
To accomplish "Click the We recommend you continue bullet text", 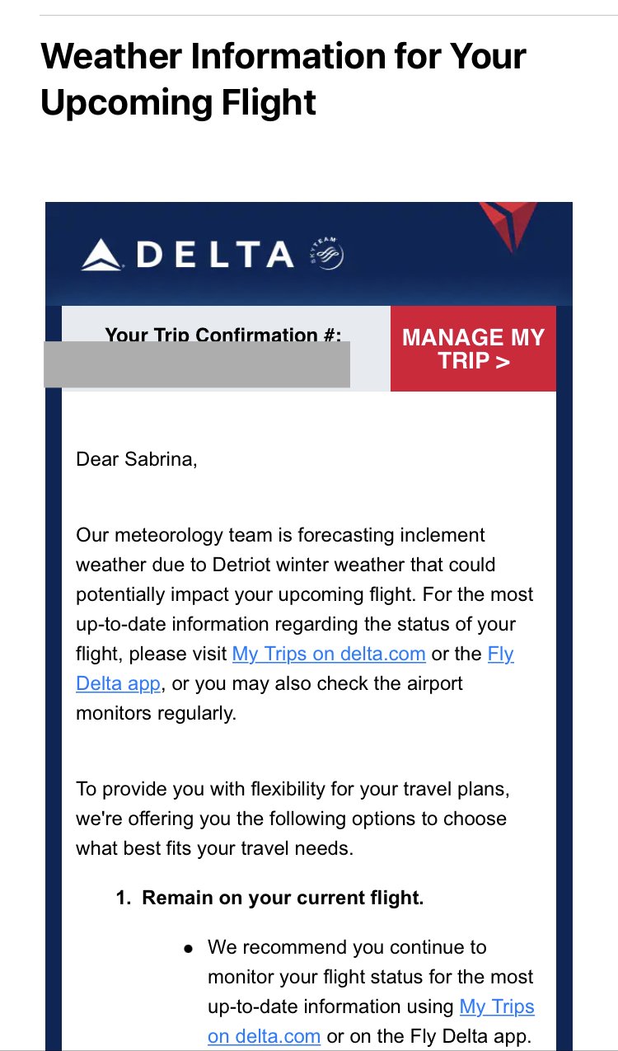I will [x=371, y=992].
